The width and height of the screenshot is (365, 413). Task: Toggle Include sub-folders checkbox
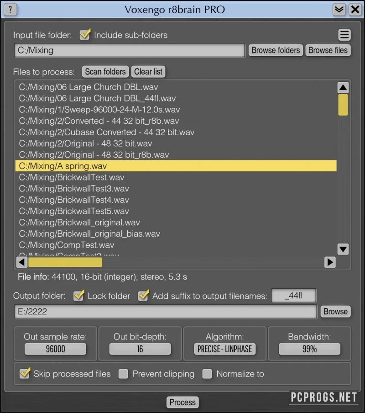pos(85,35)
